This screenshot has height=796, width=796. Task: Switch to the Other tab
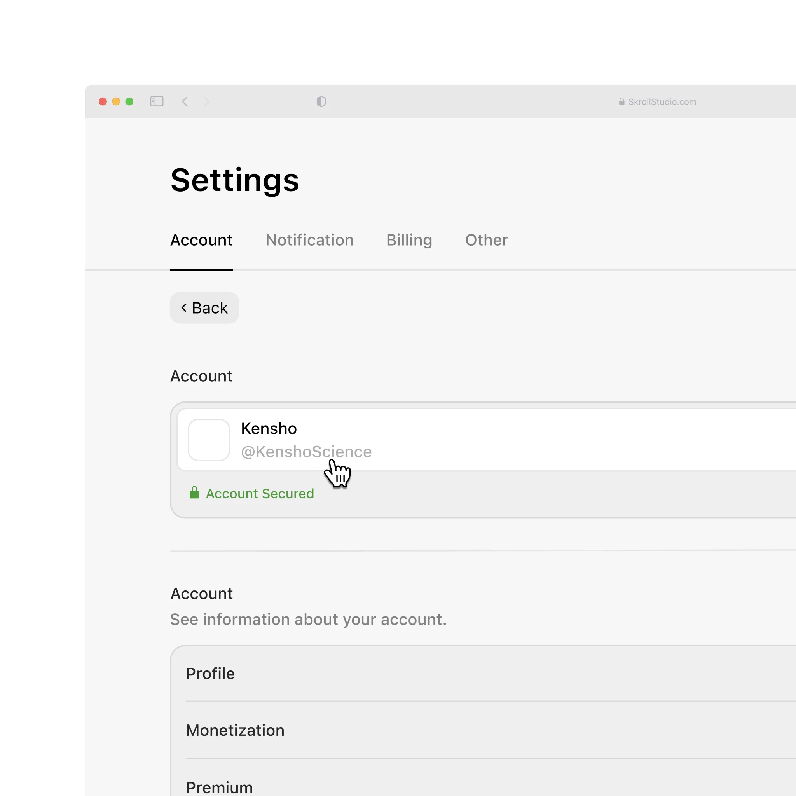click(487, 240)
